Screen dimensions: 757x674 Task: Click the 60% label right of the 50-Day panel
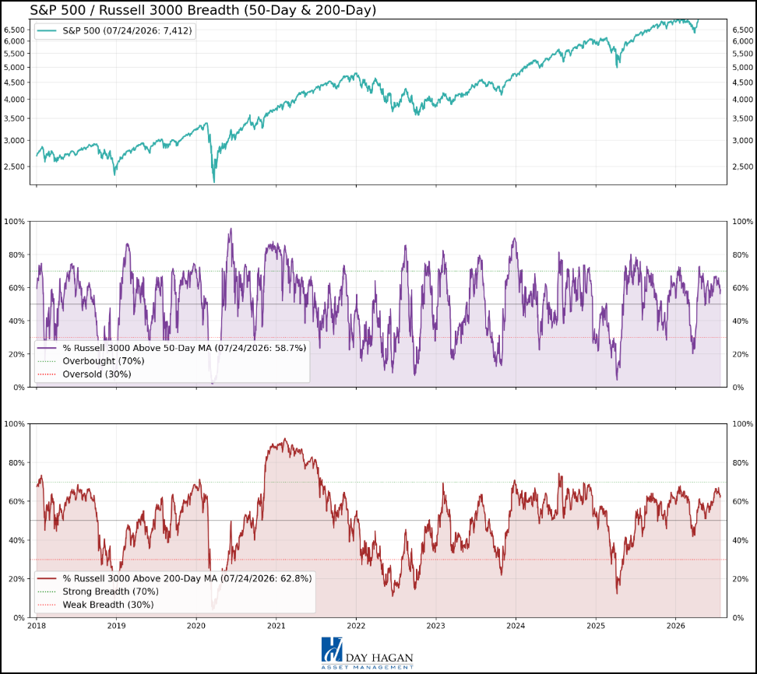(x=741, y=288)
